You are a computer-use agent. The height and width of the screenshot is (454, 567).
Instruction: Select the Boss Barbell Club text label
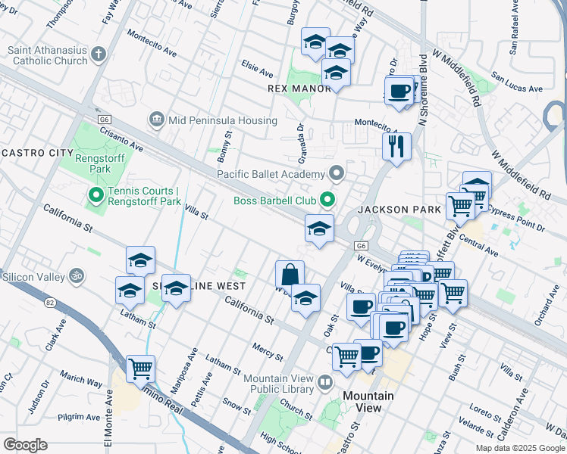[275, 201]
